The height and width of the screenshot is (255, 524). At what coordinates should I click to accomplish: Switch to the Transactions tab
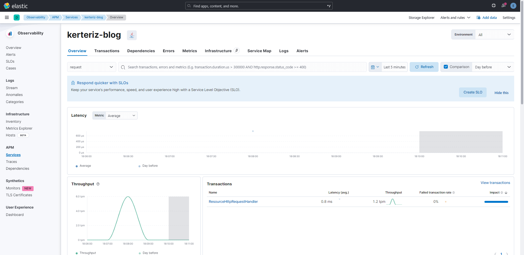coord(107,51)
